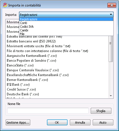Open file browser with Sfoglia button

[x=101, y=111]
